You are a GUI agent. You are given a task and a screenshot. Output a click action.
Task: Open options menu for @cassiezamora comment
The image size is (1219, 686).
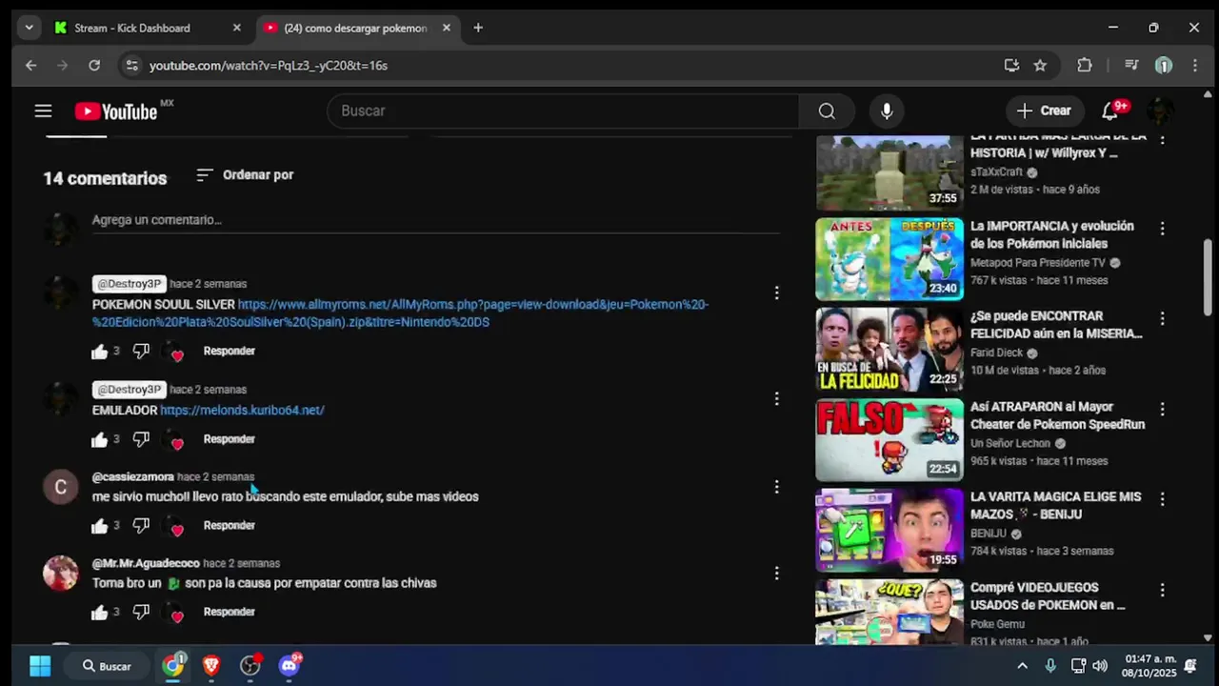pos(776,486)
